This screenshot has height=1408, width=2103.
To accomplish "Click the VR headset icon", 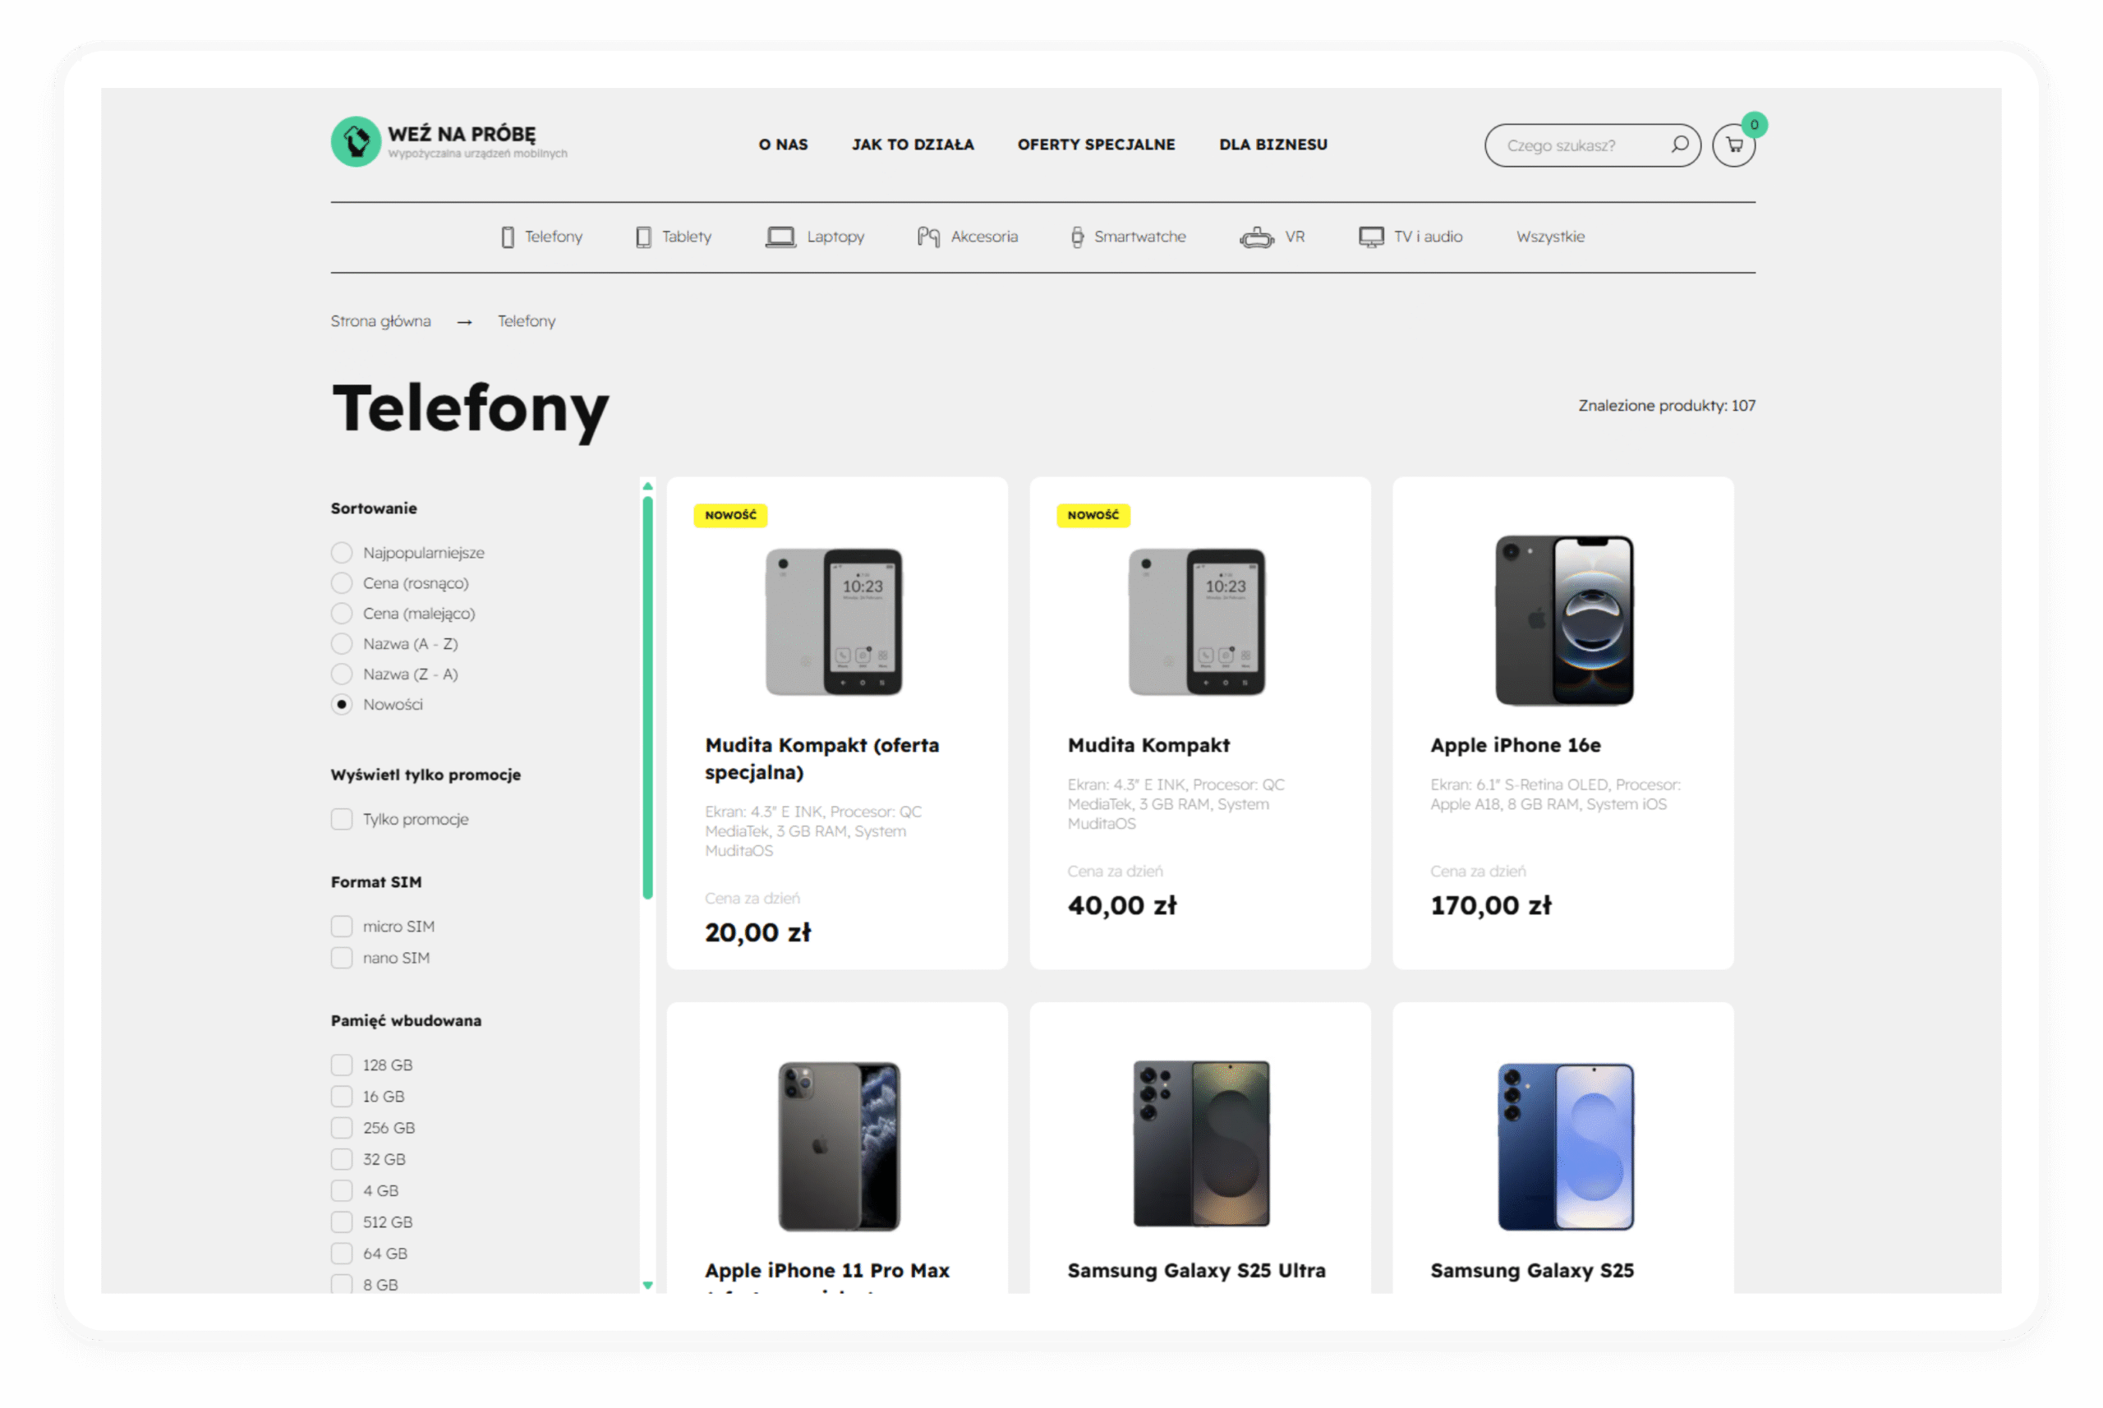I will coord(1256,237).
